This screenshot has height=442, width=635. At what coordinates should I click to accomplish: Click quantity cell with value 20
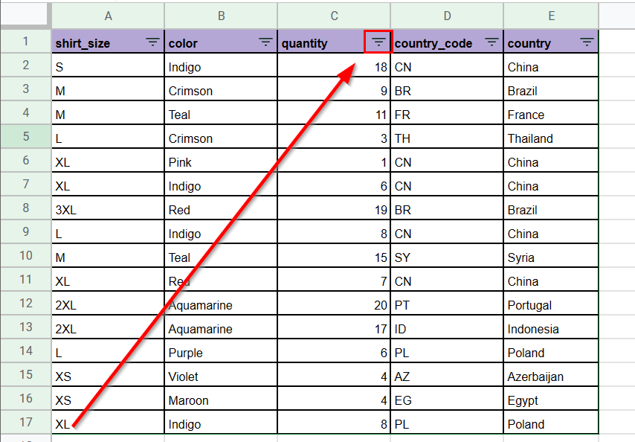(x=334, y=304)
